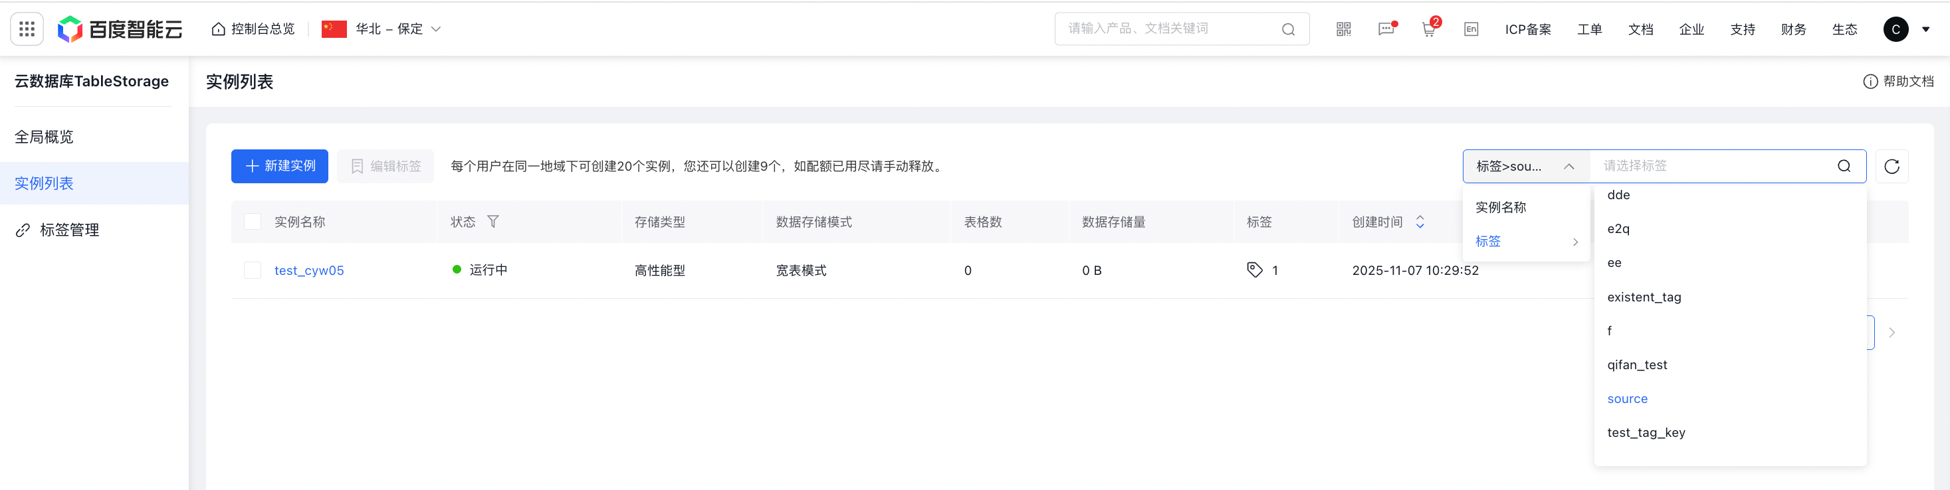Screen dimensions: 1950x490
Task: Open the product grid menu icon
Action: 27,29
